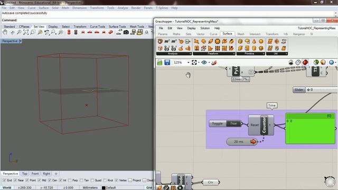Click the Default layer black color swatch
The width and height of the screenshot is (338, 190).
click(x=104, y=188)
